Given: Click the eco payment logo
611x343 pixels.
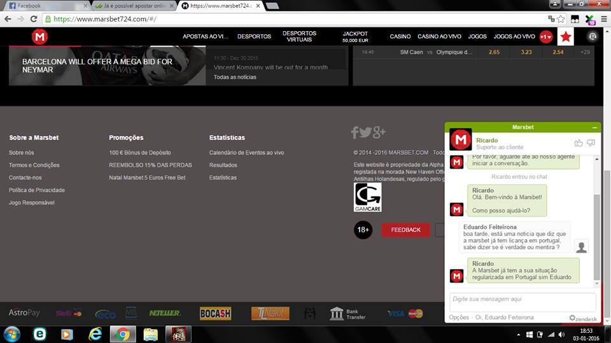Looking at the screenshot, I should pos(105,314).
